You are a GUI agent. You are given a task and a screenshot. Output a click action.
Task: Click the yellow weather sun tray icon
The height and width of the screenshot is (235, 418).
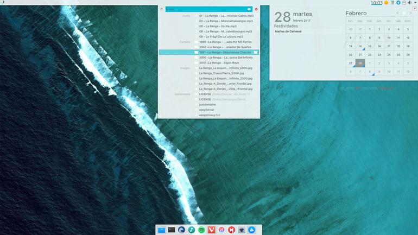(x=386, y=2)
